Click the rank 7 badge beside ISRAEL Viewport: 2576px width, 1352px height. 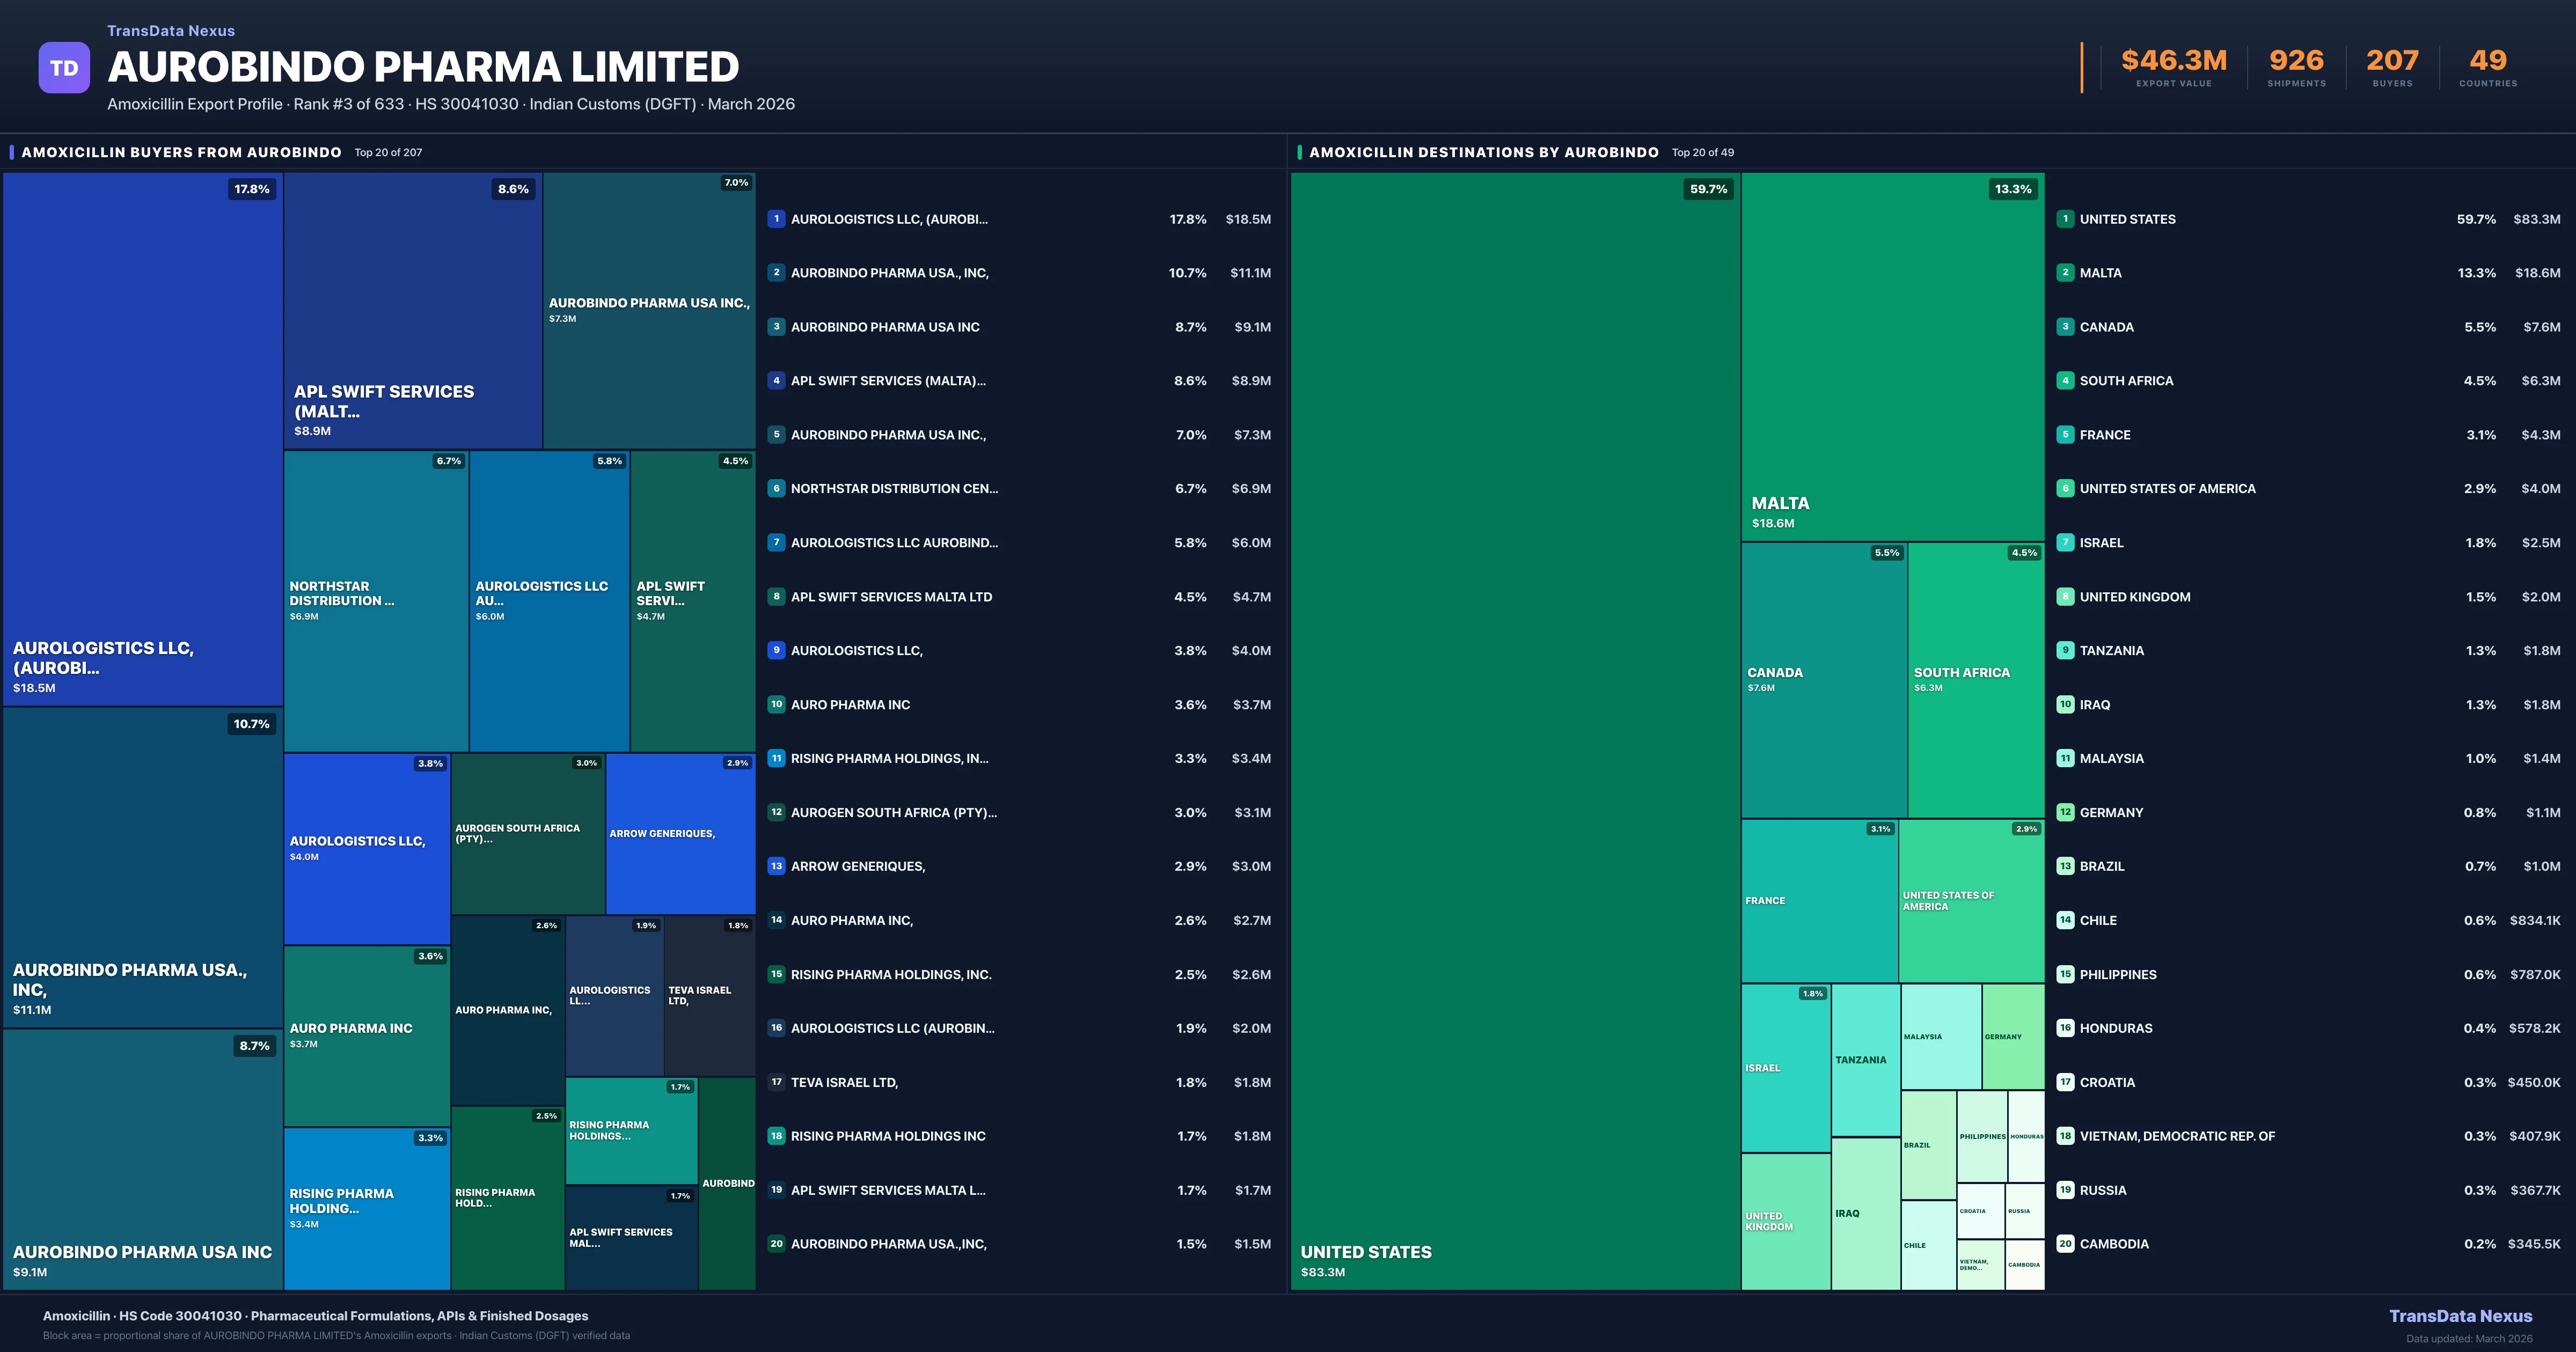click(x=2065, y=542)
